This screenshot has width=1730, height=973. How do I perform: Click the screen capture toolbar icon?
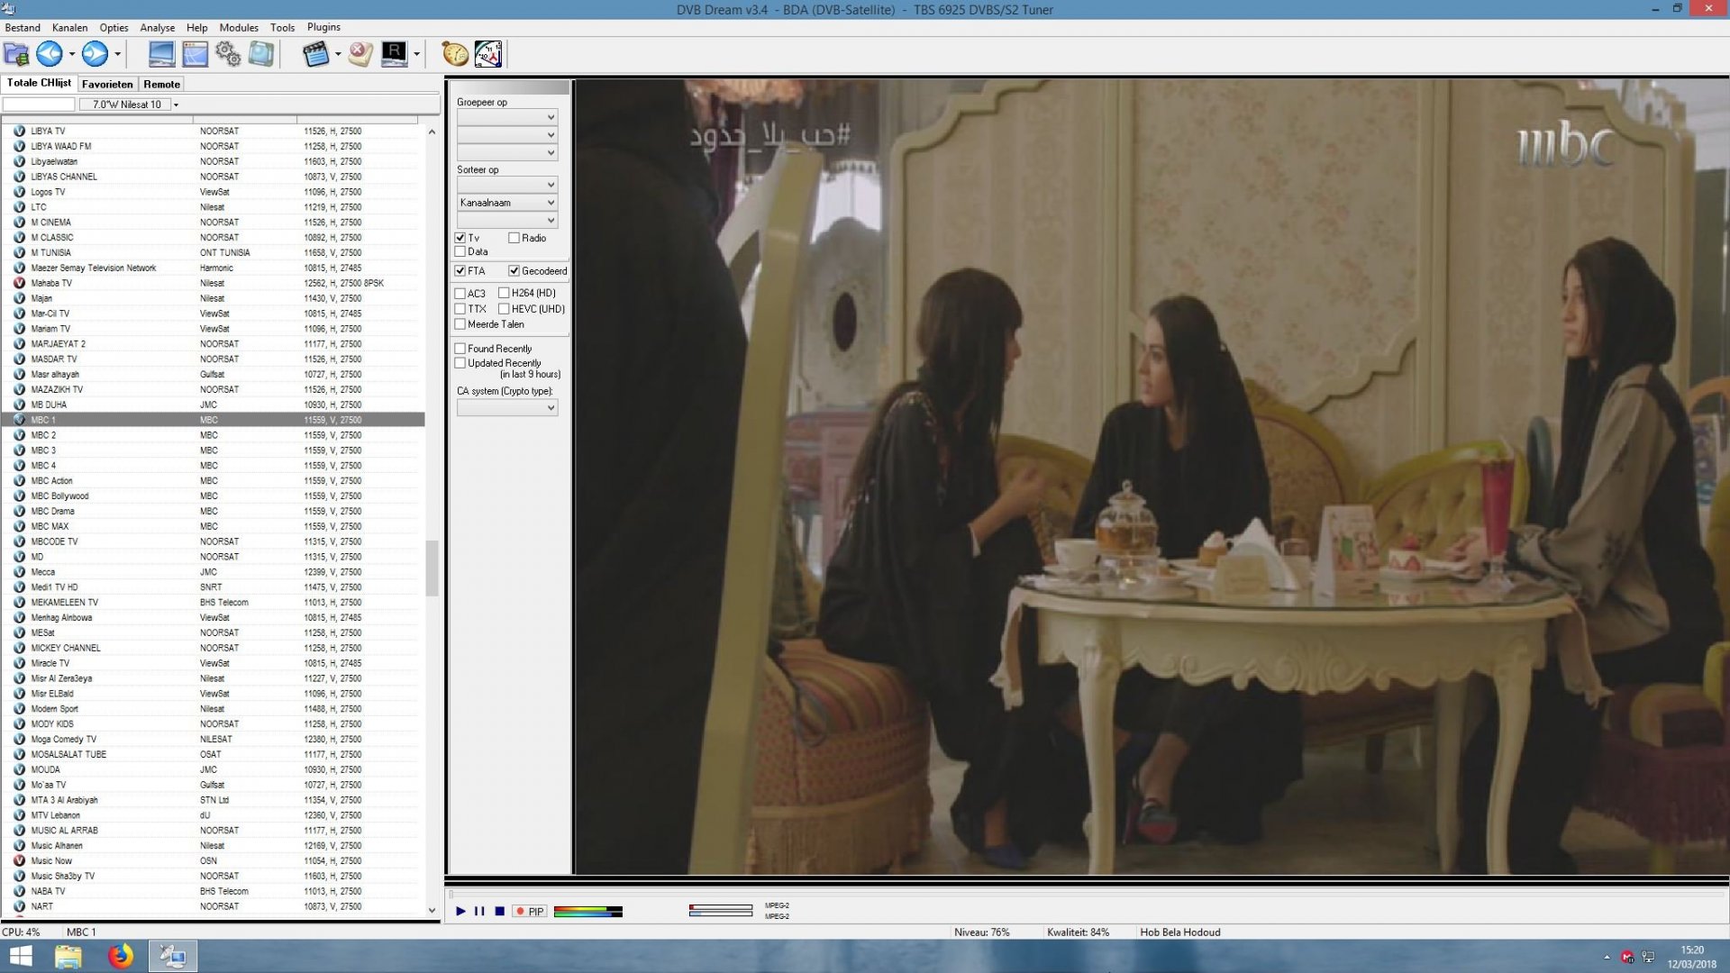click(x=259, y=54)
